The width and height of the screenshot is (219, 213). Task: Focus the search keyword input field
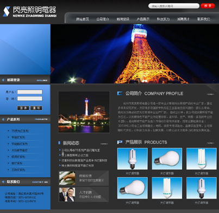(x=174, y=6)
